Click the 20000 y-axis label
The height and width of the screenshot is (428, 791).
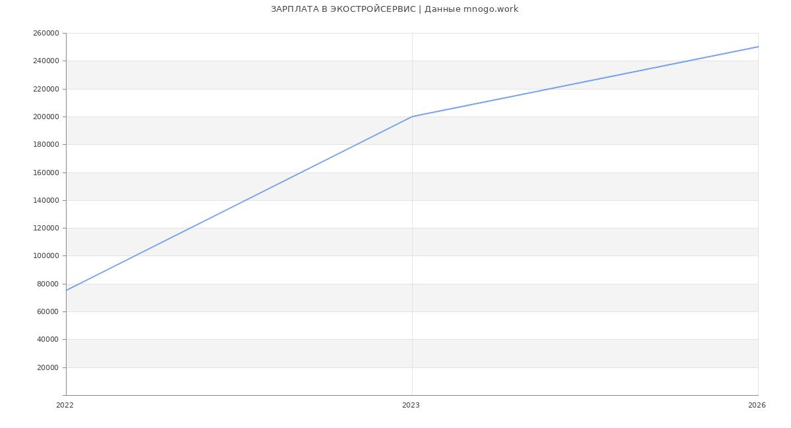click(x=47, y=368)
